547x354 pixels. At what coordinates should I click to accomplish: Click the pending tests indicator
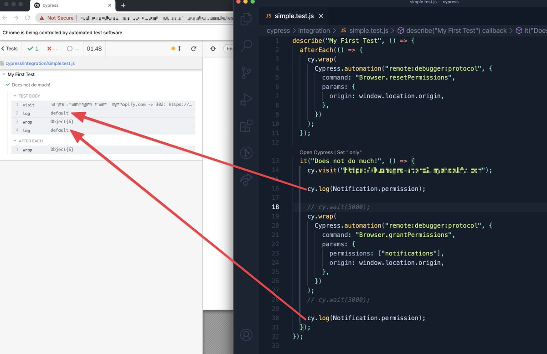pyautogui.click(x=73, y=48)
